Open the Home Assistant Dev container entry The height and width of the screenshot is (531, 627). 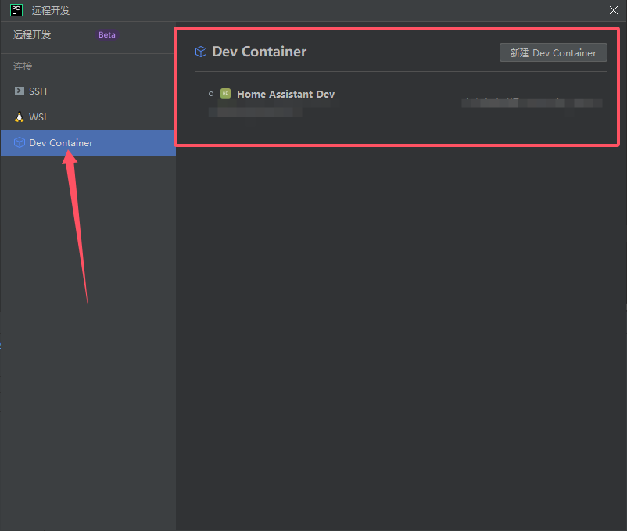[x=285, y=94]
